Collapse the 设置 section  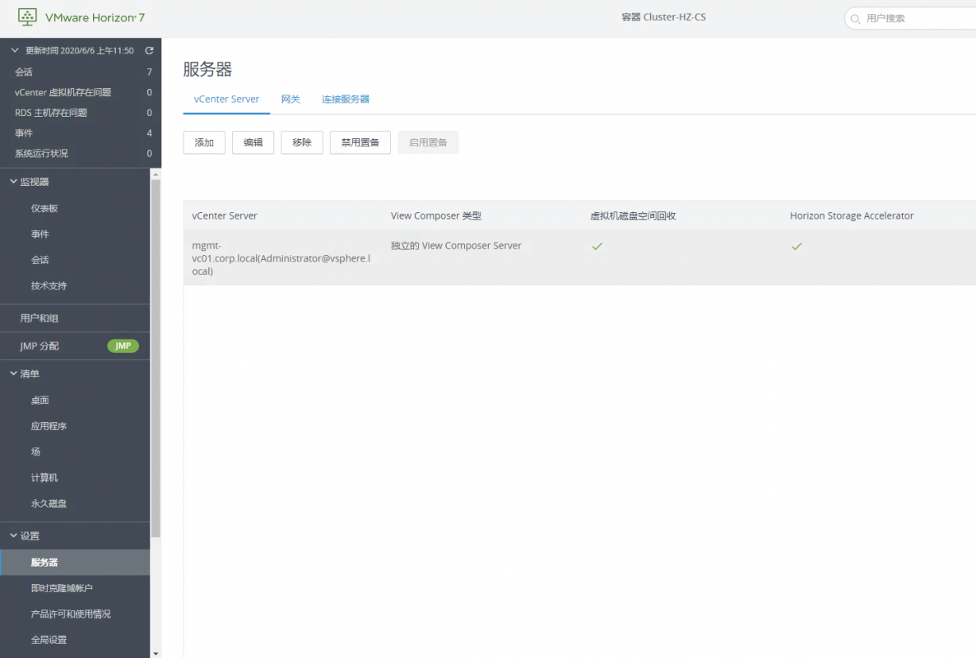pos(14,535)
